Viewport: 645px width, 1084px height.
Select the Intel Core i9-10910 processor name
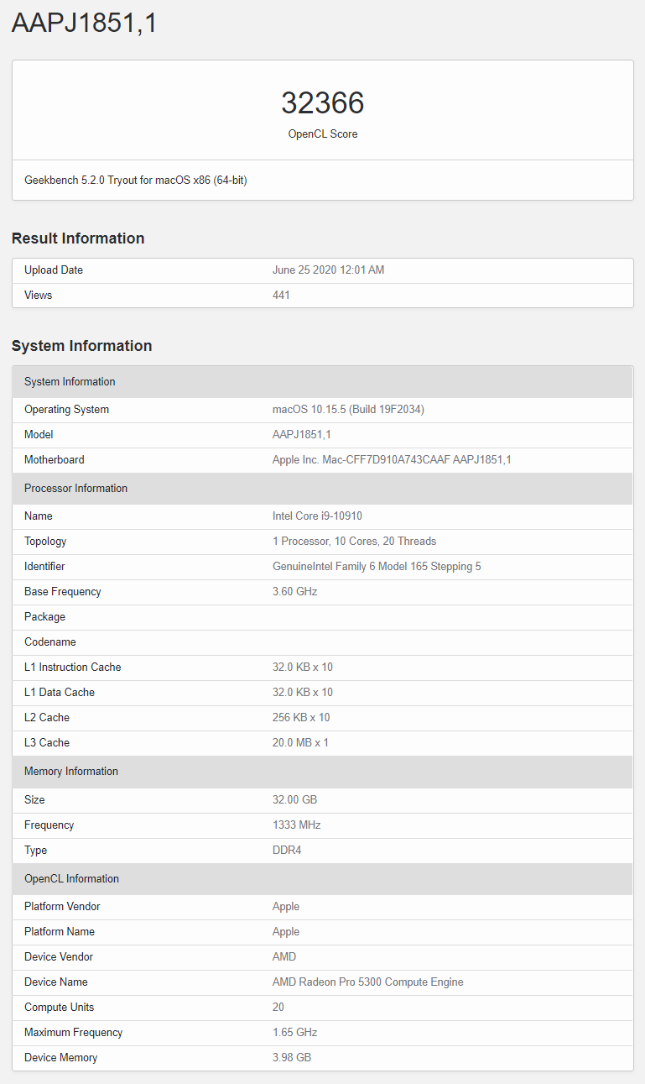[317, 516]
